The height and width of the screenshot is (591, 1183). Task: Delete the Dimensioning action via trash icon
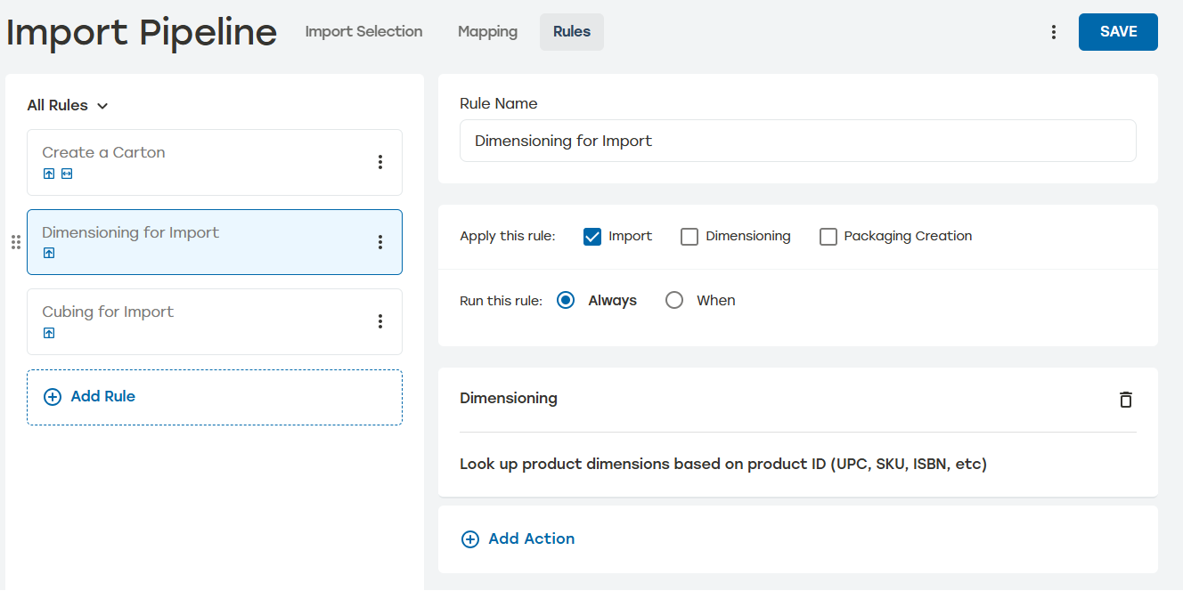[1126, 399]
